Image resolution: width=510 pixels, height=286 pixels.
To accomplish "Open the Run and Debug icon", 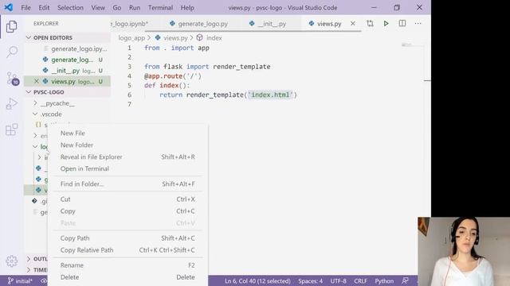I will pos(12,104).
